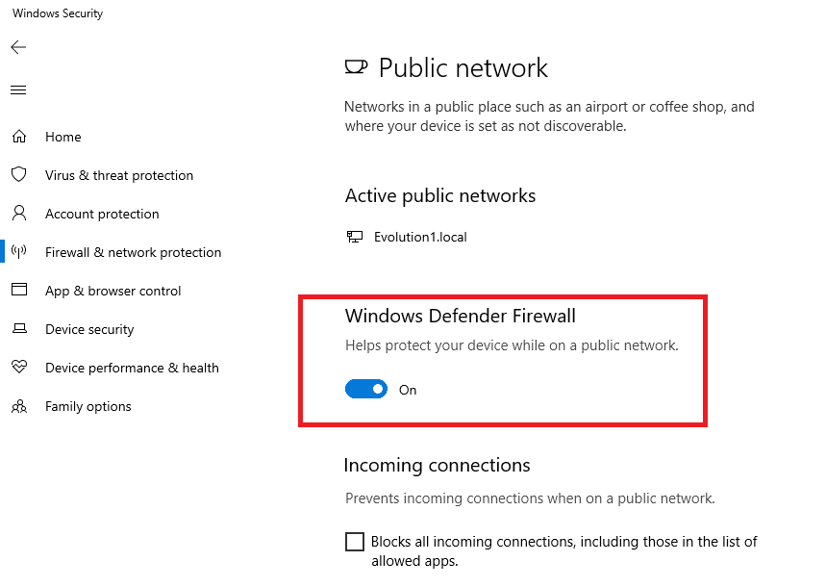
Task: Click the Evolution1.local network entry
Action: (407, 237)
